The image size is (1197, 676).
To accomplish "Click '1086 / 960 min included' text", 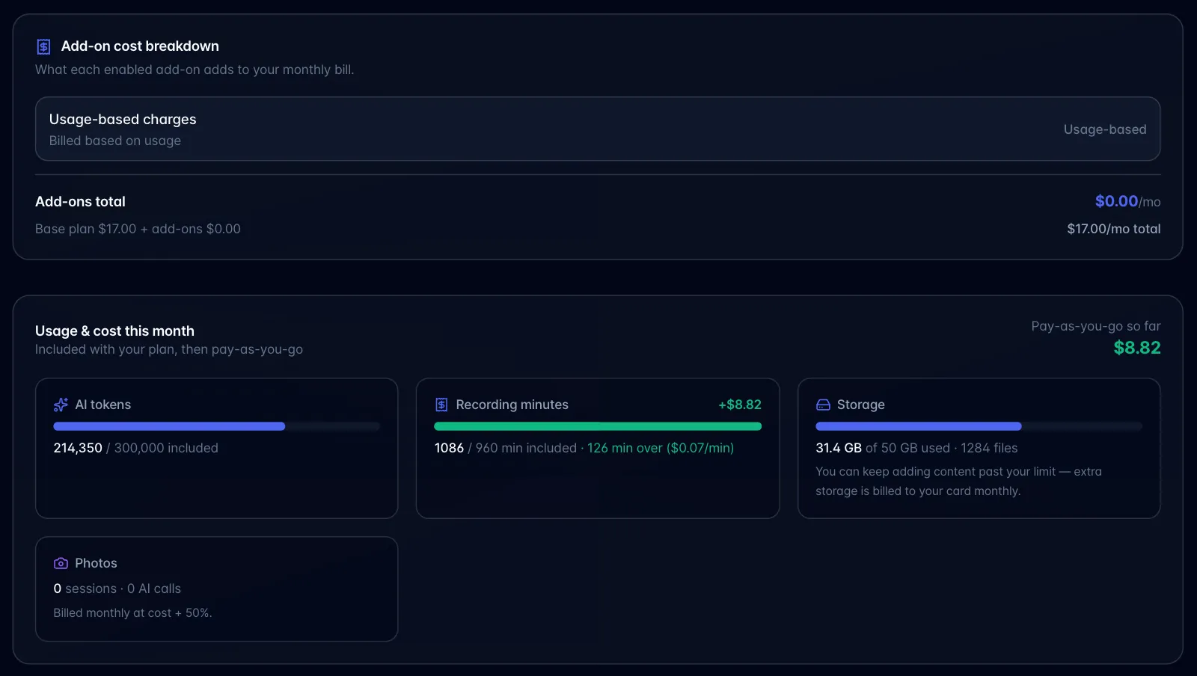I will [x=506, y=448].
